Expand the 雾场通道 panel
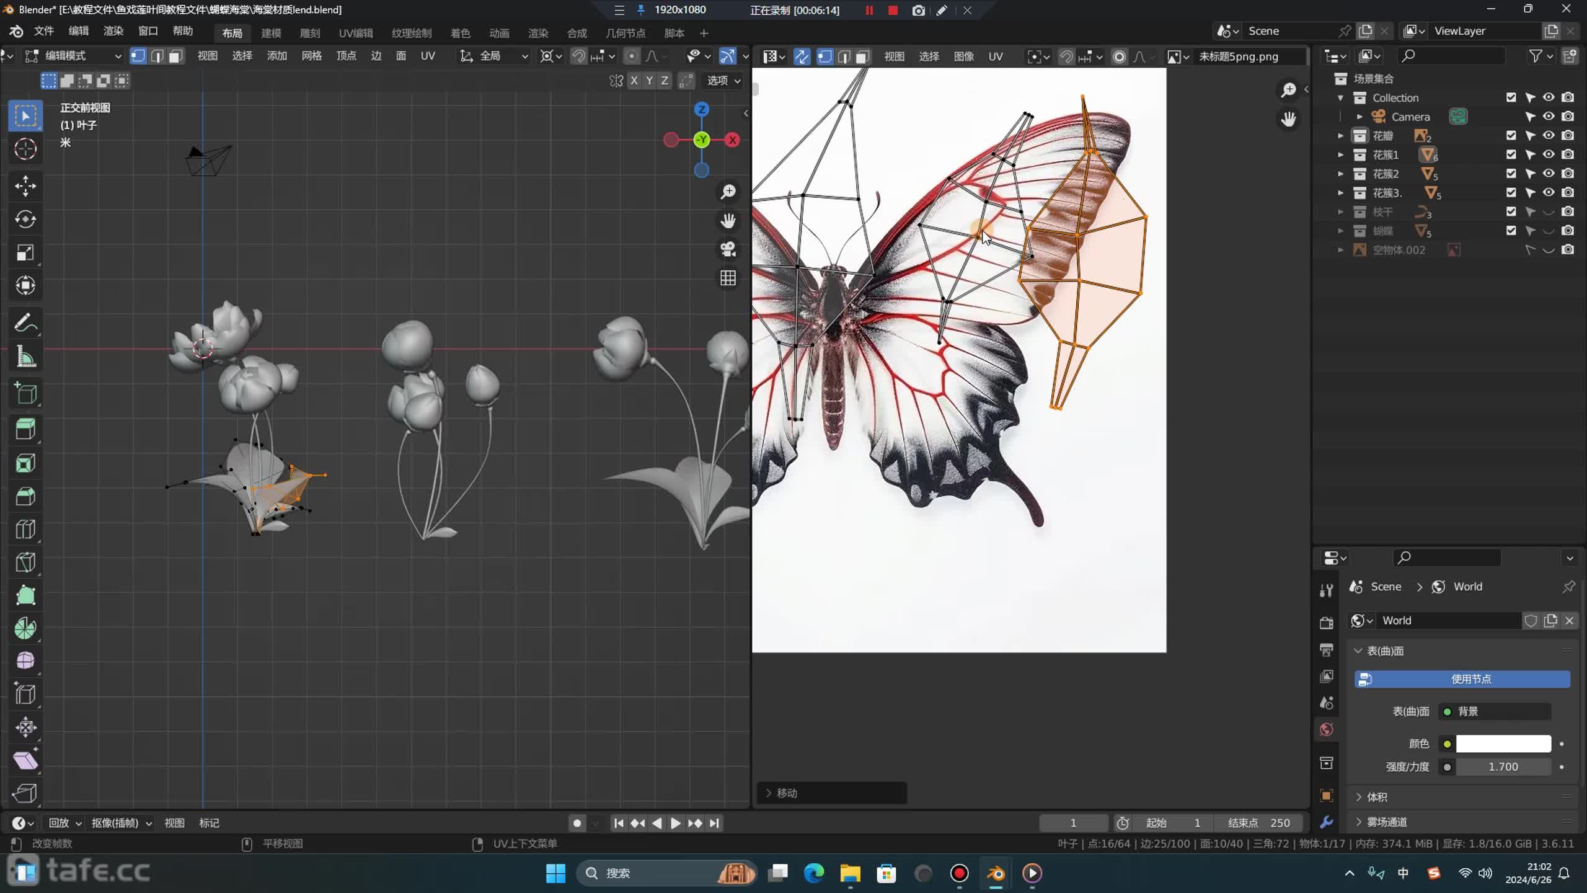The image size is (1587, 893). tap(1387, 822)
